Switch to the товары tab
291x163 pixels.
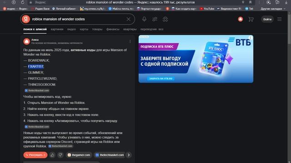tap(97, 29)
